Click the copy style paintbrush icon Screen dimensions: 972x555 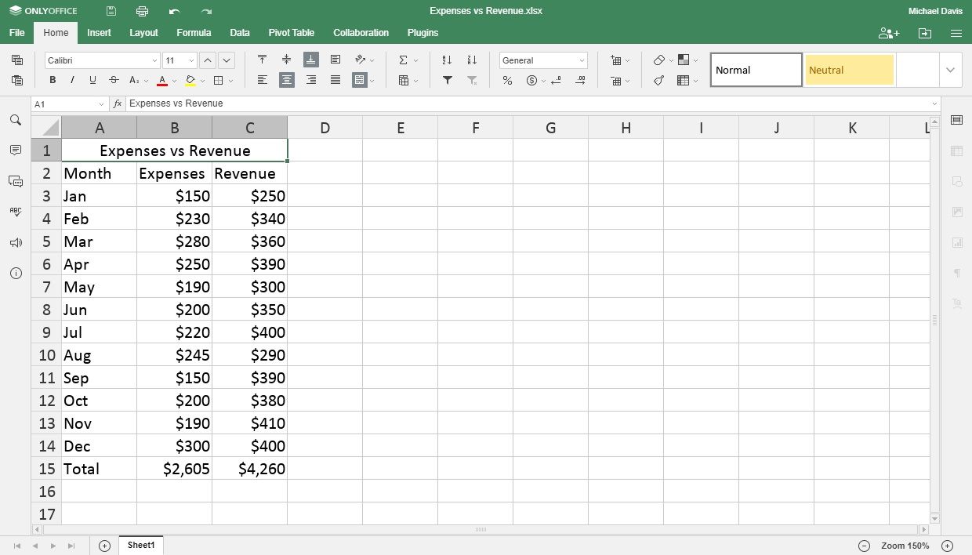click(x=659, y=80)
